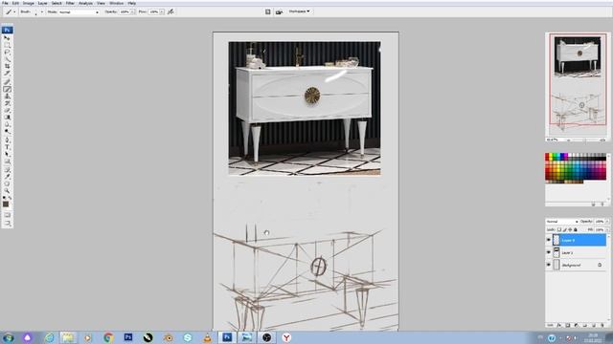613x344 pixels.
Task: Click the Navigator preview thumbnail
Action: coord(578,84)
